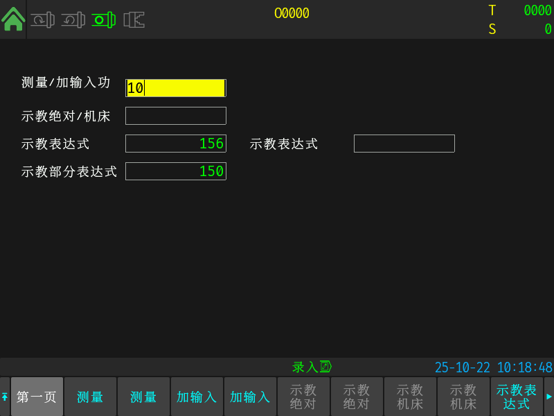
Task: Click the T tool number value
Action: tap(537, 10)
